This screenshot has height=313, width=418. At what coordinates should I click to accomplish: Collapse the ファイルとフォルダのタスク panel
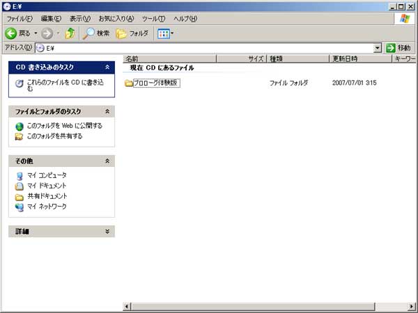tap(107, 111)
